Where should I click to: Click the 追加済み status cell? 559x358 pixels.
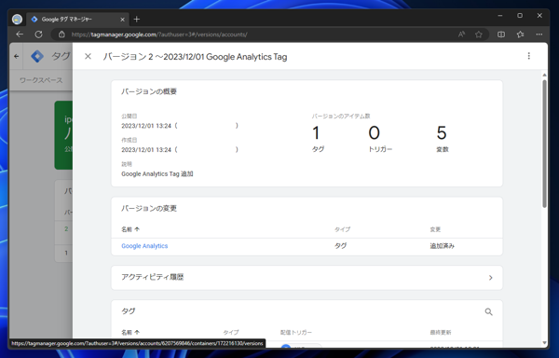pos(442,246)
